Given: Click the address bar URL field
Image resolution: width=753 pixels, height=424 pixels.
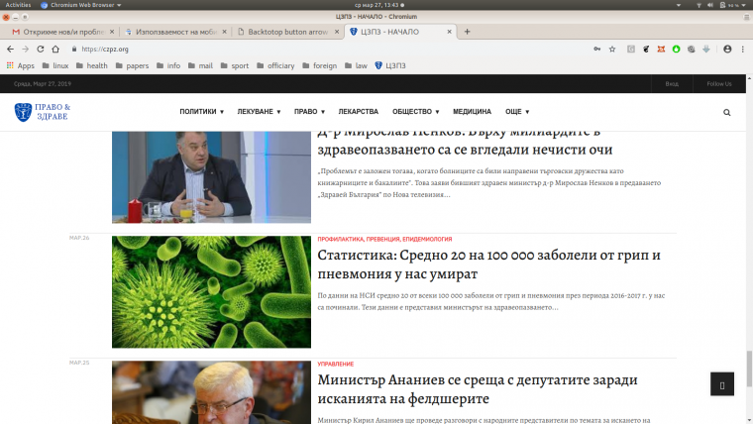Looking at the screenshot, I should tap(297, 49).
